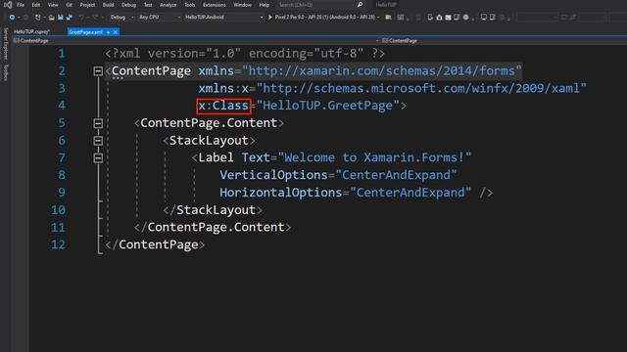Screen dimensions: 627x352
Task: Click the Visual Studio logo icon
Action: tap(8, 5)
